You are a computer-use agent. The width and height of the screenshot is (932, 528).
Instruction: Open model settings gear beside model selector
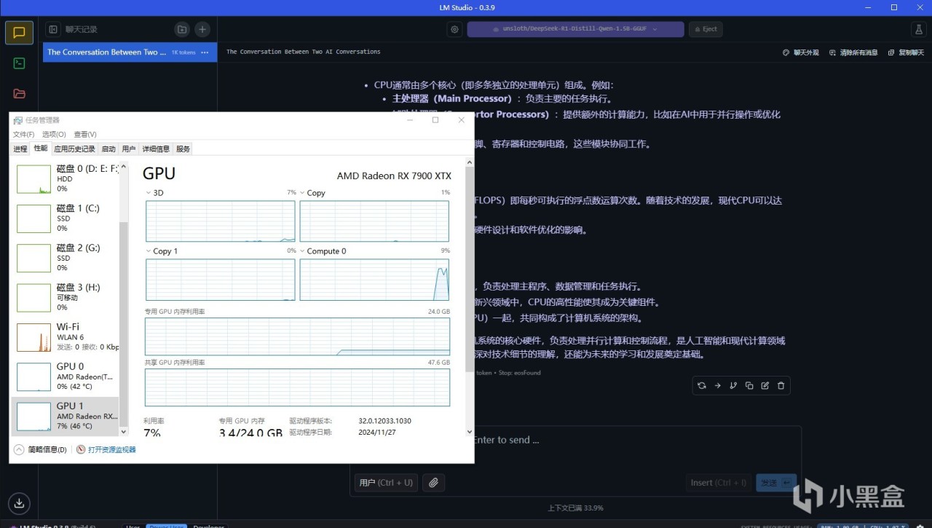pyautogui.click(x=455, y=29)
